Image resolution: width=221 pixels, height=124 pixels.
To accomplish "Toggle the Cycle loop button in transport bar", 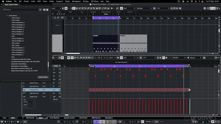I will [96, 122].
